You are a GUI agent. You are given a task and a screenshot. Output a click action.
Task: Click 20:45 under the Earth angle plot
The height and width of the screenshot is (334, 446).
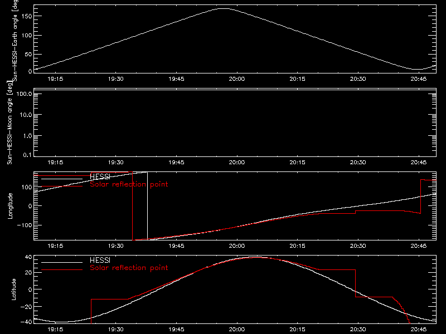click(x=419, y=79)
